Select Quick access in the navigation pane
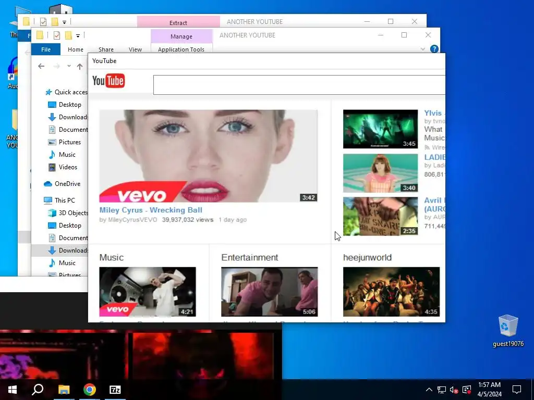 pyautogui.click(x=66, y=92)
